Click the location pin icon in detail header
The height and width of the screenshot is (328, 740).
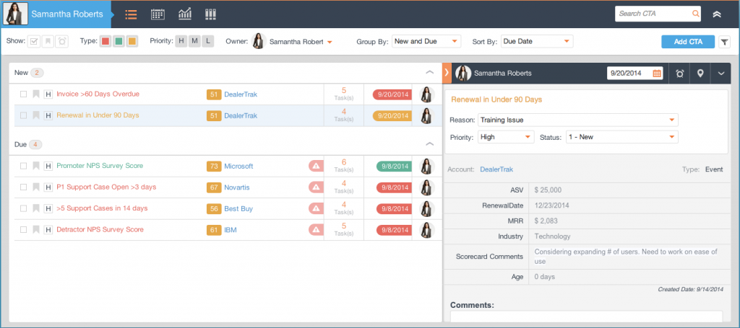point(700,73)
